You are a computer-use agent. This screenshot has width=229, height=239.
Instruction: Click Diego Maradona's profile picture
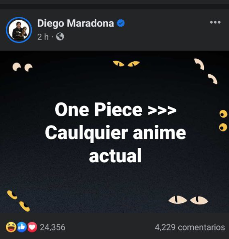coord(19,30)
